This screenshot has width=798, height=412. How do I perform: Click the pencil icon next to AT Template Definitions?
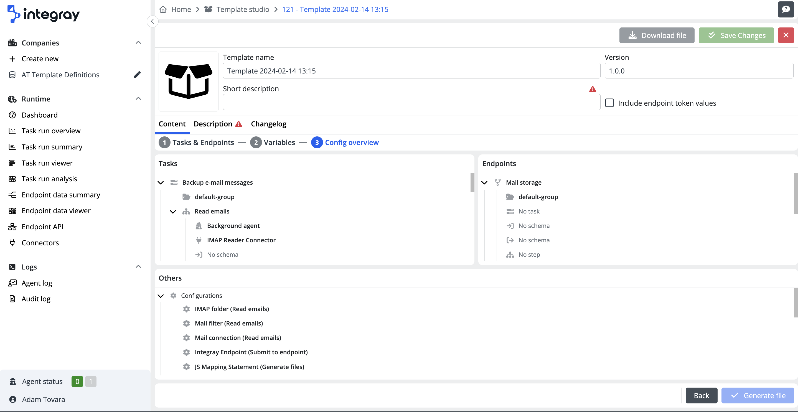(137, 75)
